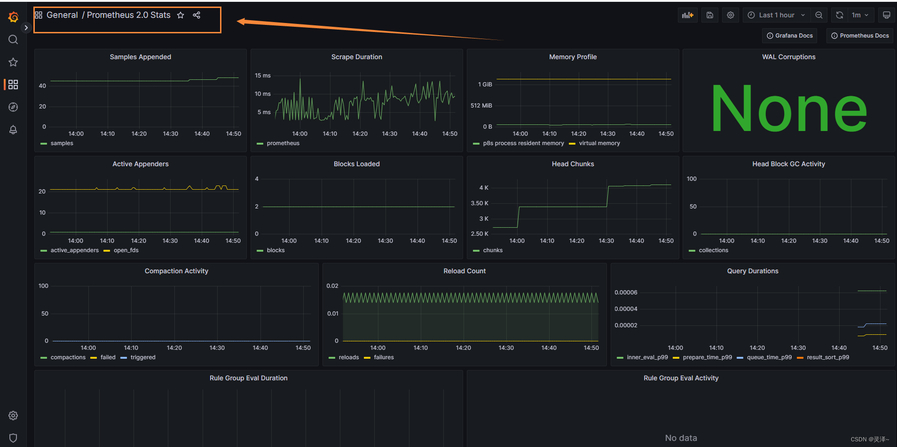Viewport: 897px width, 447px height.
Task: Open Starred dashboards in sidebar
Action: (13, 62)
